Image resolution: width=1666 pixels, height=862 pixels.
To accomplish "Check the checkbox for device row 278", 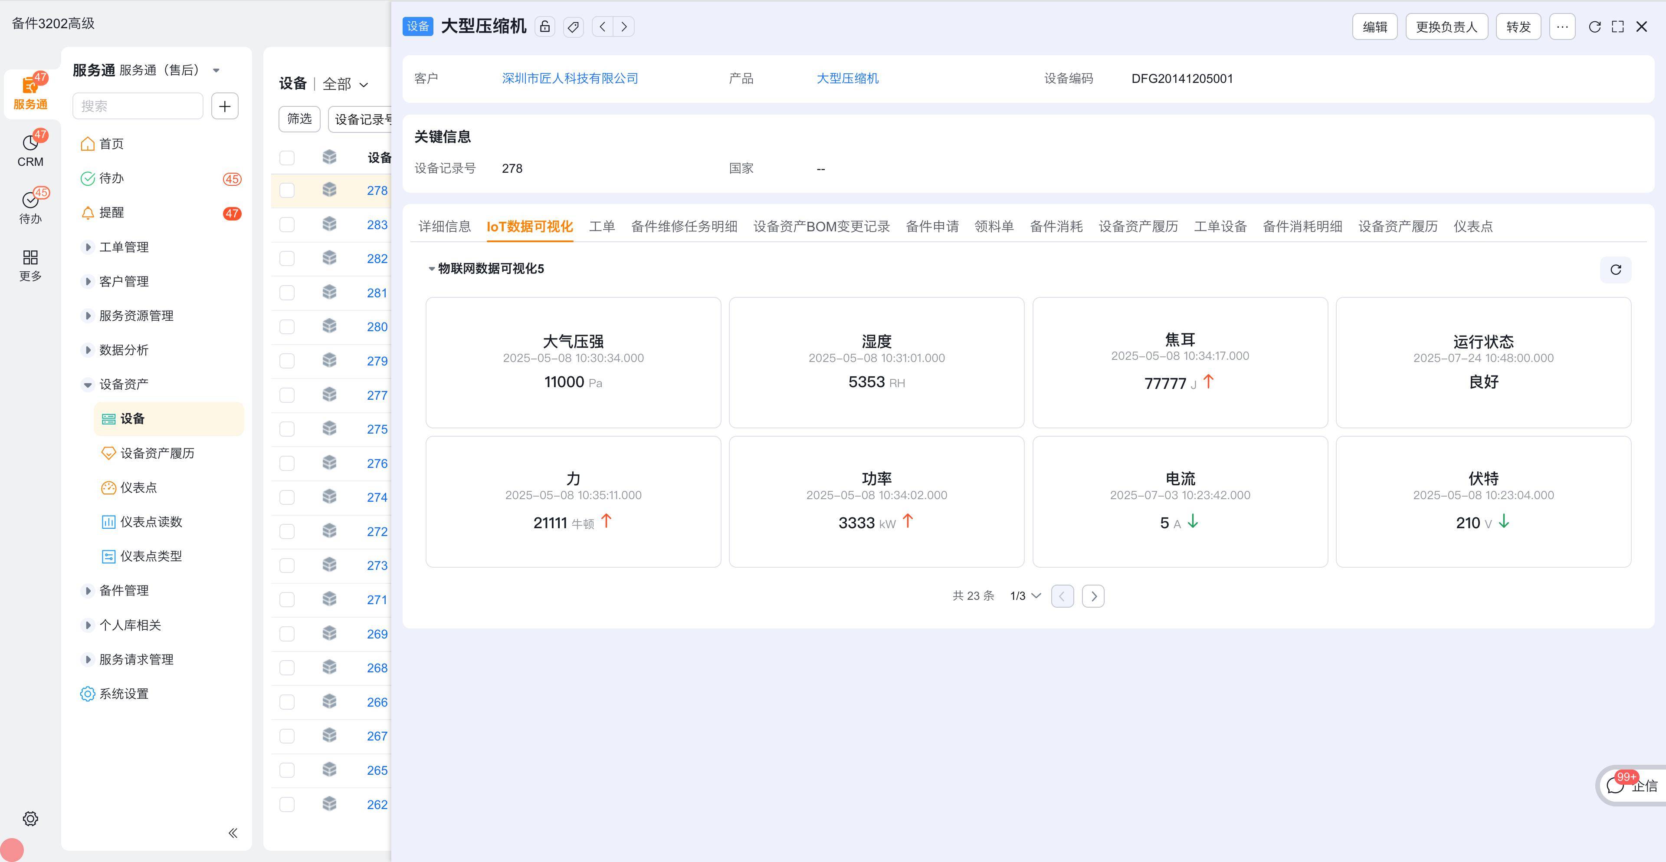I will (287, 189).
